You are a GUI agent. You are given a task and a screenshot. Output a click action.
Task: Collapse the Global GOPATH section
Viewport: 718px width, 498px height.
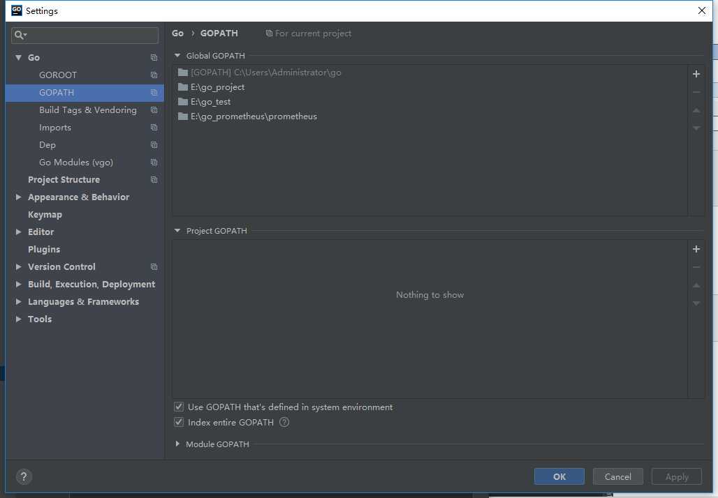coord(177,56)
